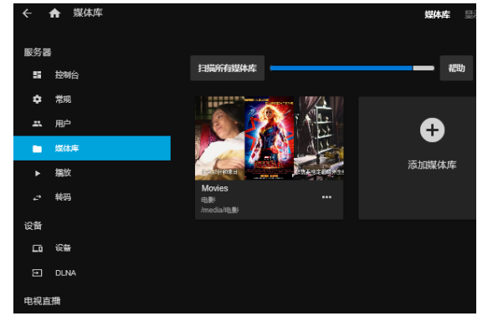Image resolution: width=498 pixels, height=316 pixels.
Task: Click the Movies library title
Action: pos(215,188)
